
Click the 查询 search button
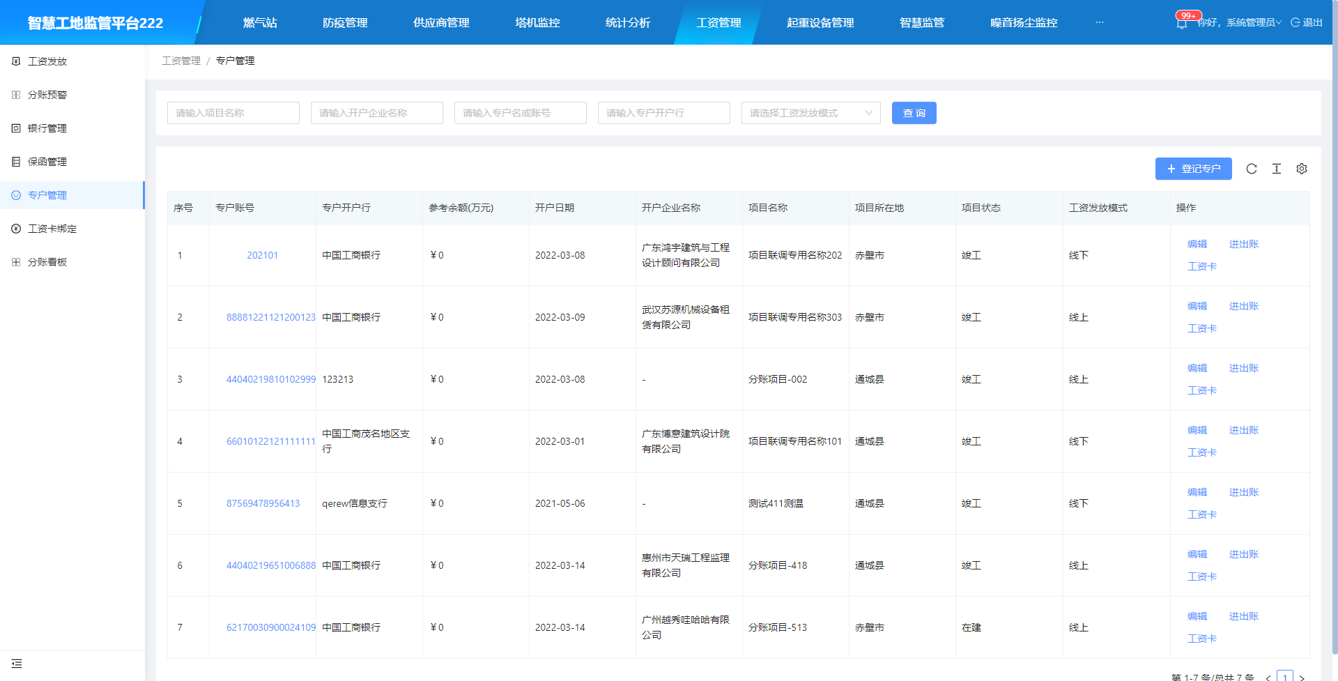coord(914,113)
